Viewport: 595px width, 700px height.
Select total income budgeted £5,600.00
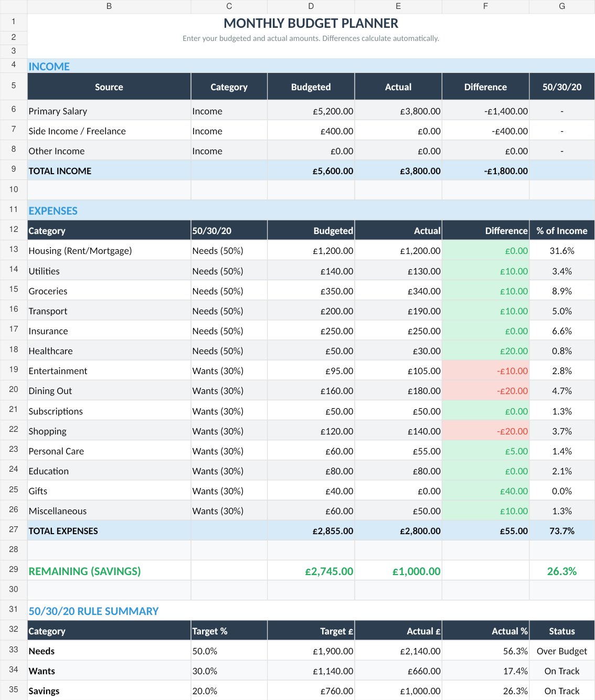(311, 171)
